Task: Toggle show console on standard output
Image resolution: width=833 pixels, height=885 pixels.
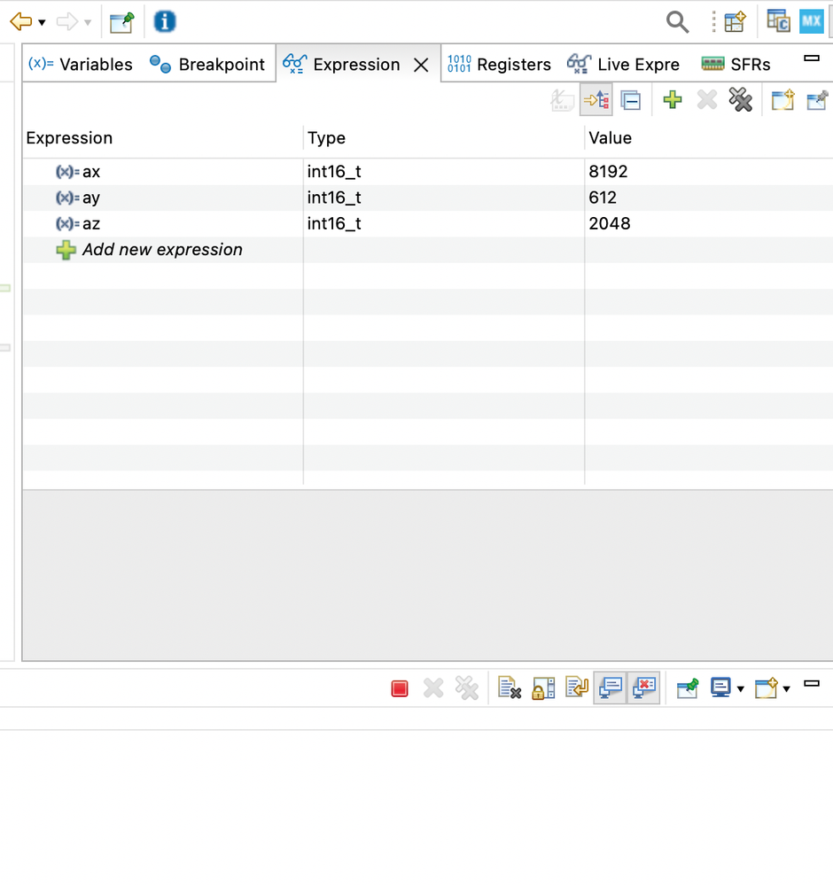Action: pyautogui.click(x=610, y=688)
